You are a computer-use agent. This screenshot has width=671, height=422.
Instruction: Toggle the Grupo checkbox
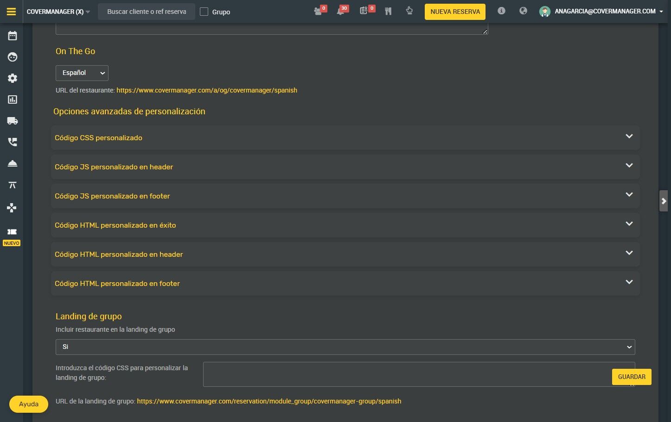click(204, 12)
